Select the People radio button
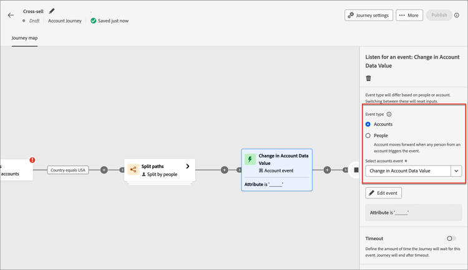This screenshot has height=270, width=468. click(368, 136)
